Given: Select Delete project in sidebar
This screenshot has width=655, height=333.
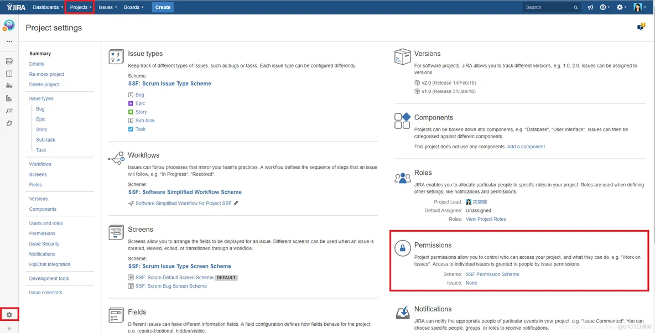Looking at the screenshot, I should click(44, 85).
